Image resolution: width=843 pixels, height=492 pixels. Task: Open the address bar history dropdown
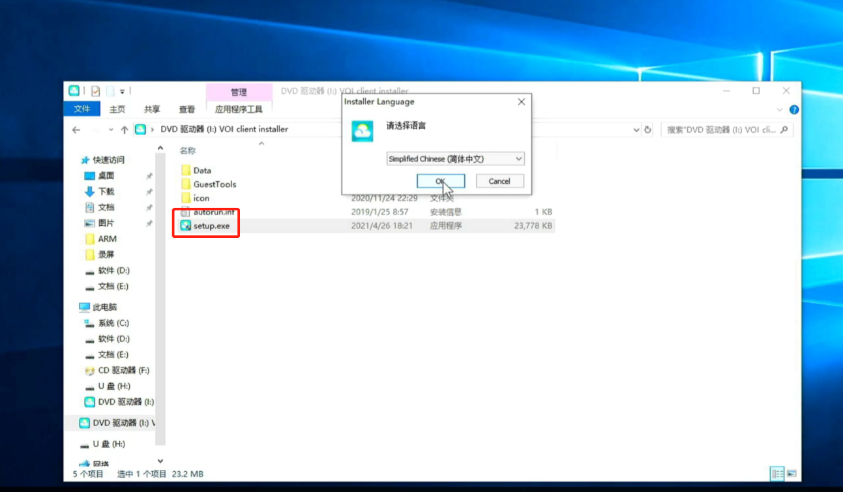(636, 130)
